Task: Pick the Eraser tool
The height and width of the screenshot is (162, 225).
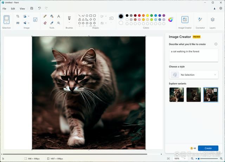Action: tap(45, 23)
